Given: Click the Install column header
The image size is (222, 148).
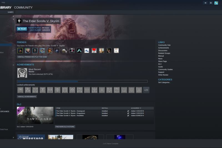Looking at the screenshot, I should pos(105,108).
